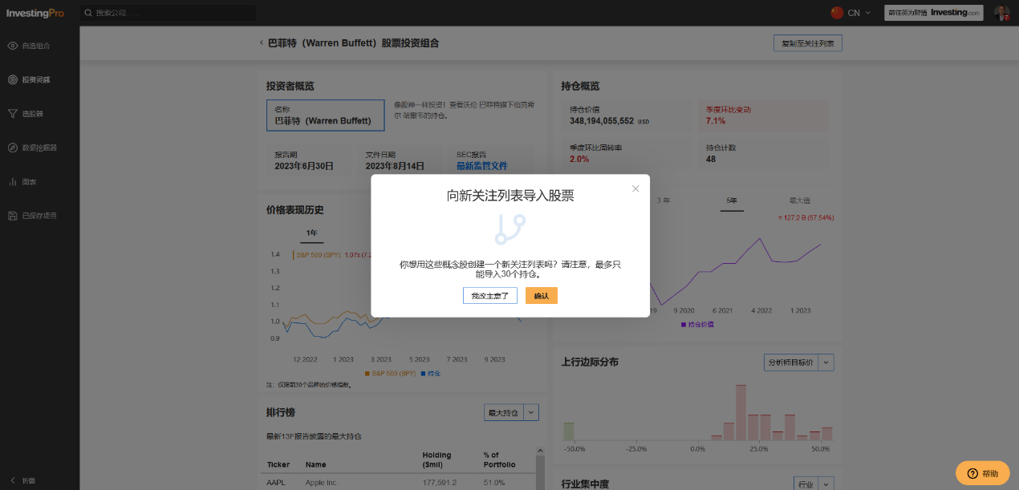The height and width of the screenshot is (490, 1019).
Task: Click the 持仓价值 348,194,055,552 value
Action: [602, 120]
